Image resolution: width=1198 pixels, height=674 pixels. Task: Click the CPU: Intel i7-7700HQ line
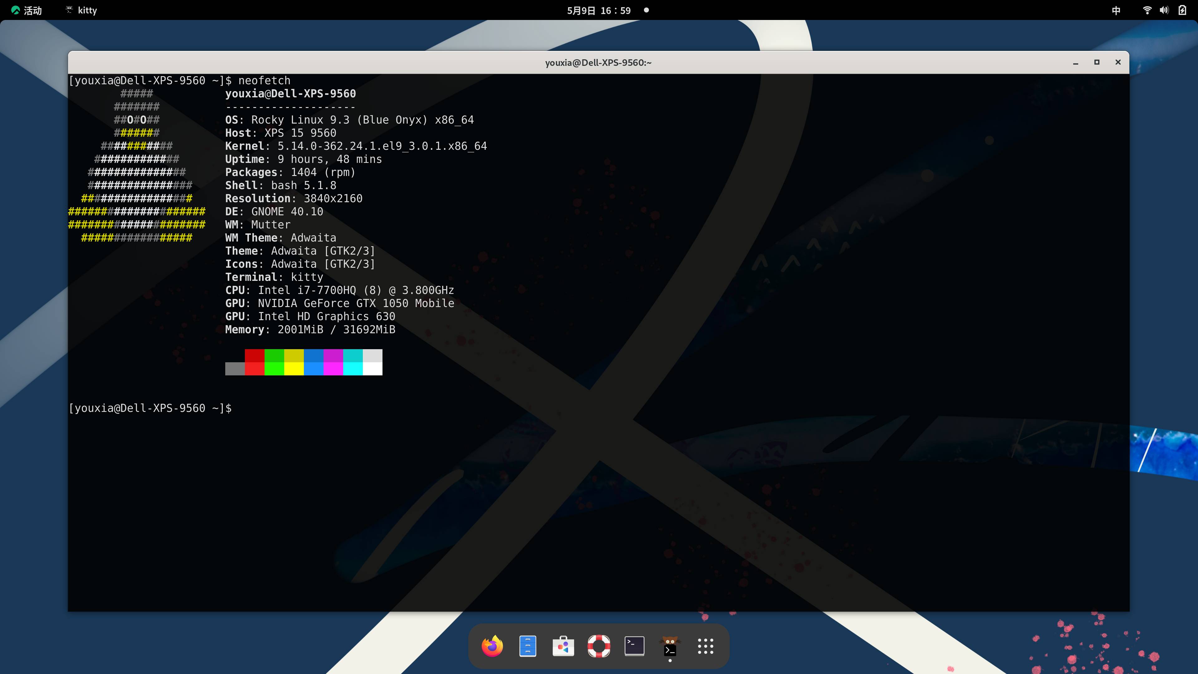pos(339,290)
